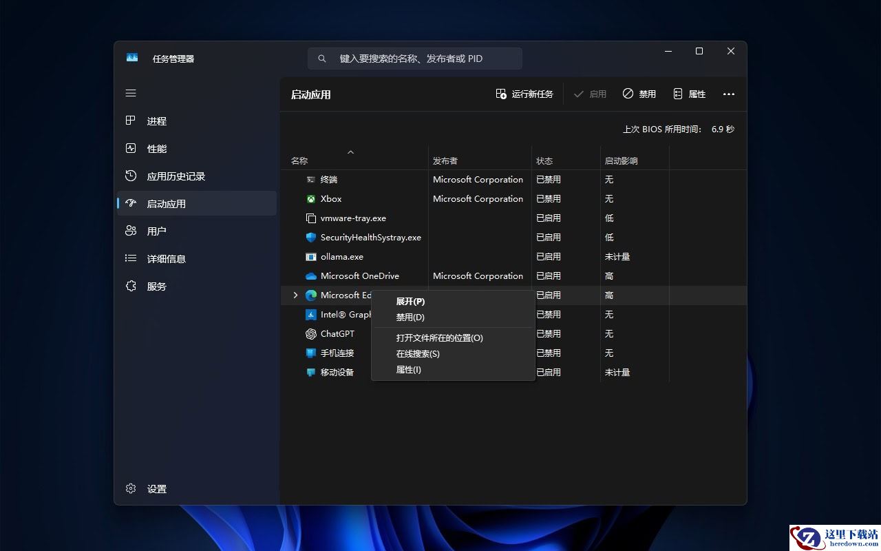This screenshot has width=881, height=551.
Task: Select the ollama.exe row name
Action: [342, 256]
